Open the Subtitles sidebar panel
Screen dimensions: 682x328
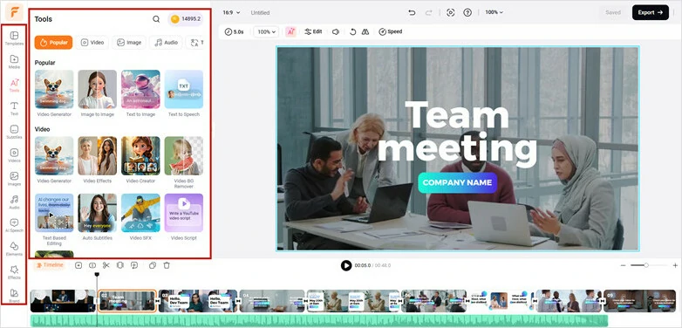pyautogui.click(x=14, y=132)
